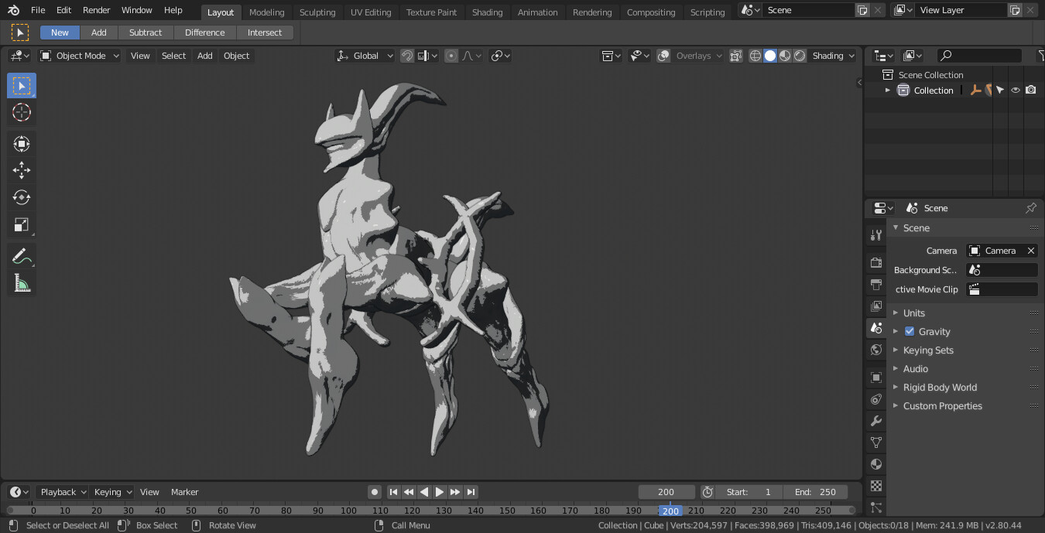Select the Transform tool
The image size is (1045, 533).
[22, 143]
